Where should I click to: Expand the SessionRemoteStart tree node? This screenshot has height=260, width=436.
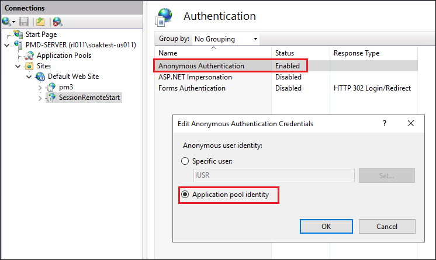[40, 98]
